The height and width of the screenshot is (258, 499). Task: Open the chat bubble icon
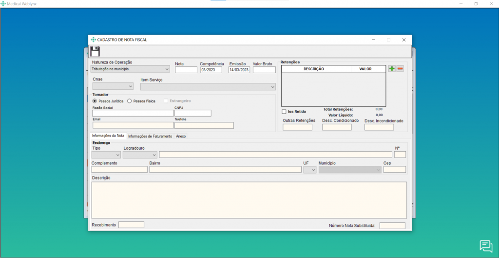tap(486, 246)
